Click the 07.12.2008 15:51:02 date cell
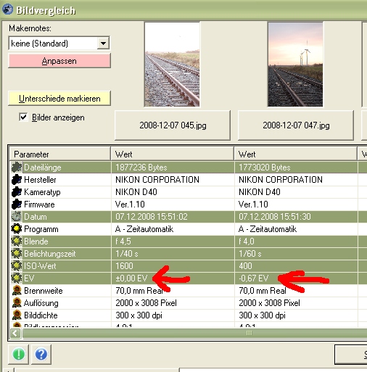 (x=173, y=217)
